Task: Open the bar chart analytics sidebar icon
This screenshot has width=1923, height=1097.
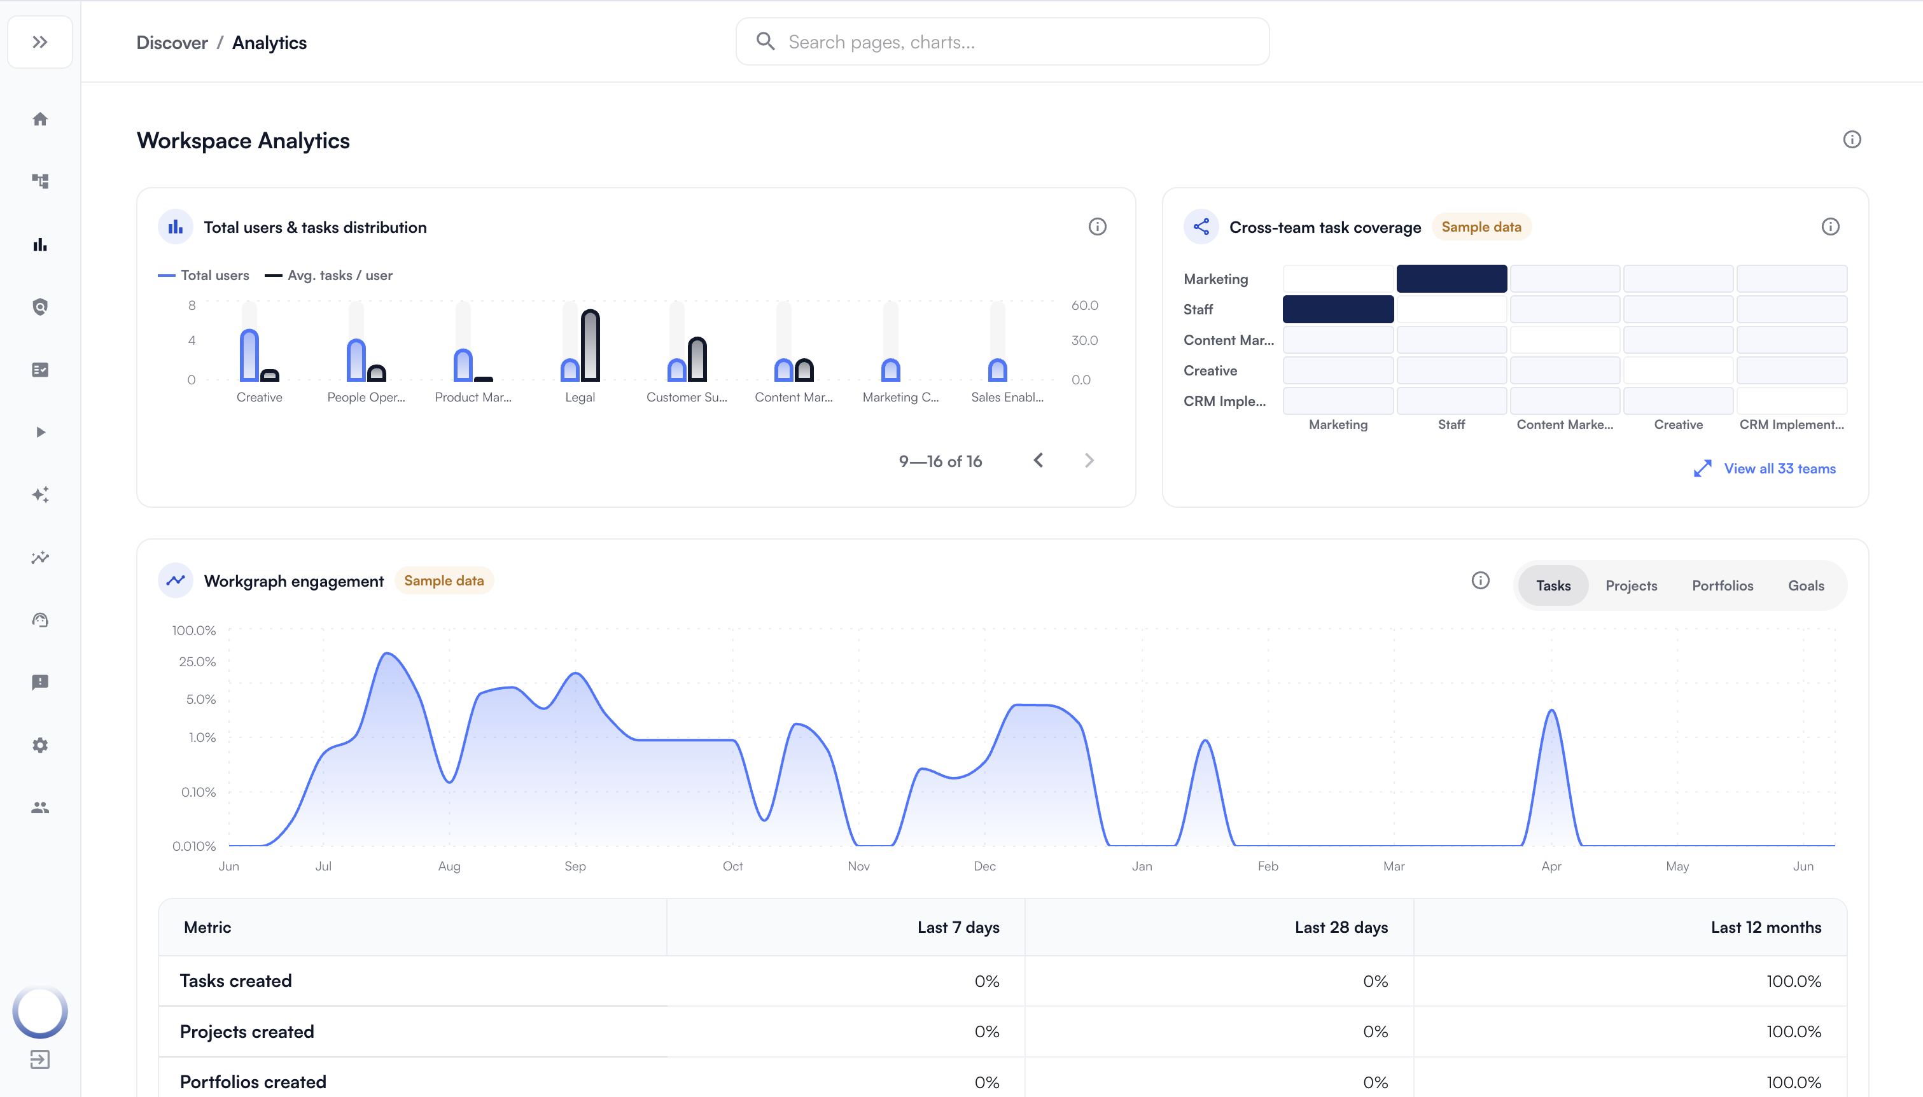Action: click(x=40, y=245)
